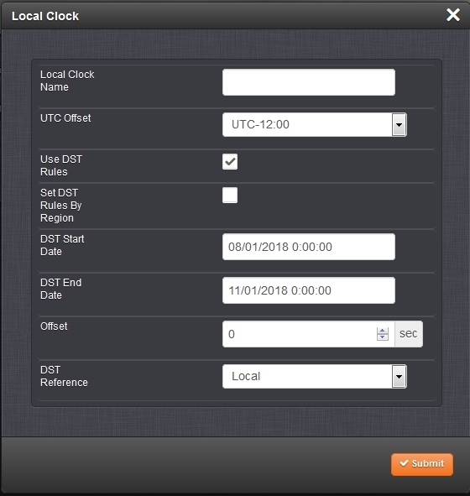Expand the DST Reference dropdown arrow

coord(399,377)
